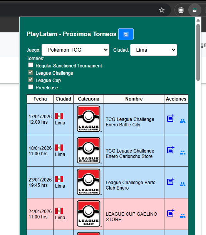Add Enero Battle City tournament to calendar
Screen dimensions: 206x235
[x=171, y=118]
